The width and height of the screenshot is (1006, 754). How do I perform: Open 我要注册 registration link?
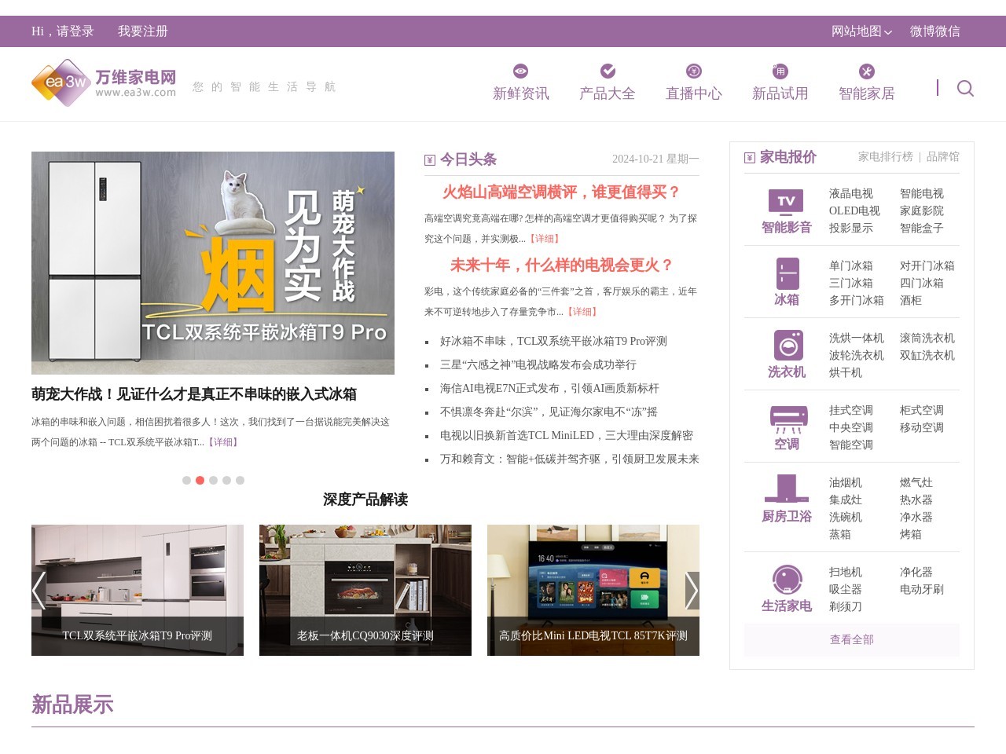(142, 32)
